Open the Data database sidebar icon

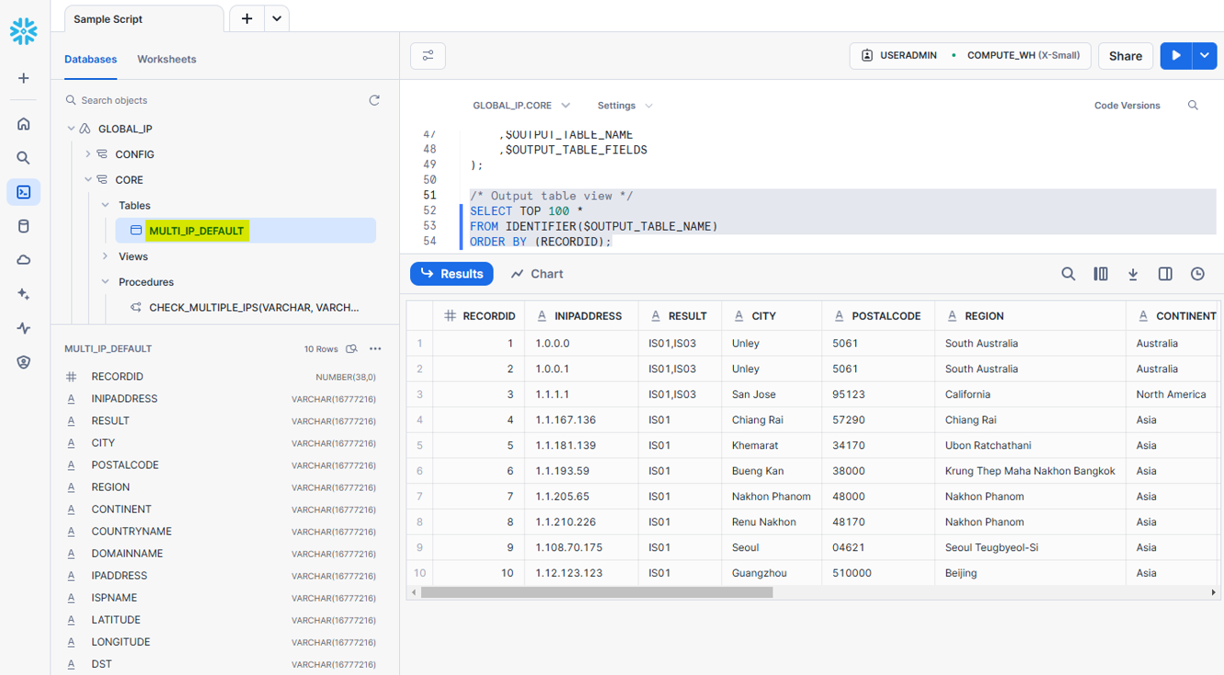pos(24,226)
